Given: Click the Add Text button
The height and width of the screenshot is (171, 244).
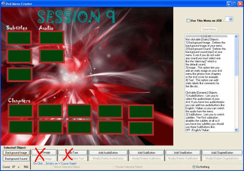Looking at the screenshot, I should point(73,153).
